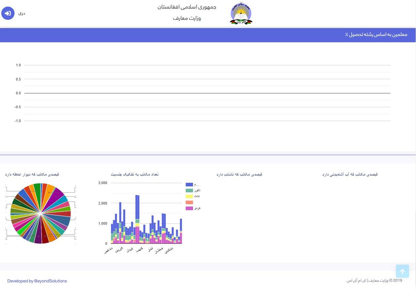Click the معلمین به اساس رشته تحصیل header
Screen dimensions: 416x290
coord(376,35)
